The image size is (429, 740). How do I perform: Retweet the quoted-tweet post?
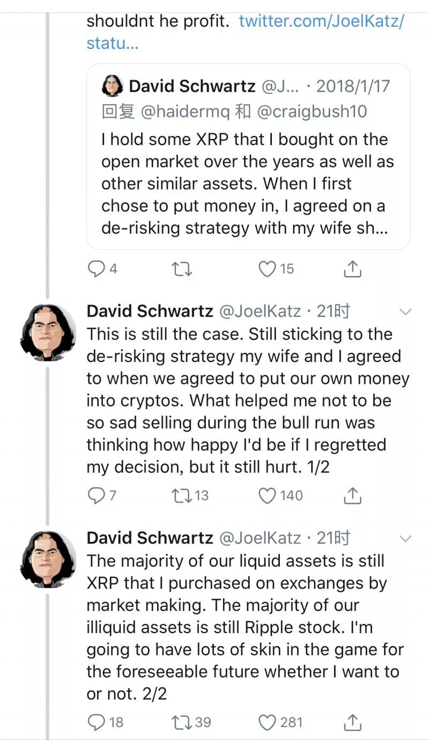pyautogui.click(x=182, y=269)
